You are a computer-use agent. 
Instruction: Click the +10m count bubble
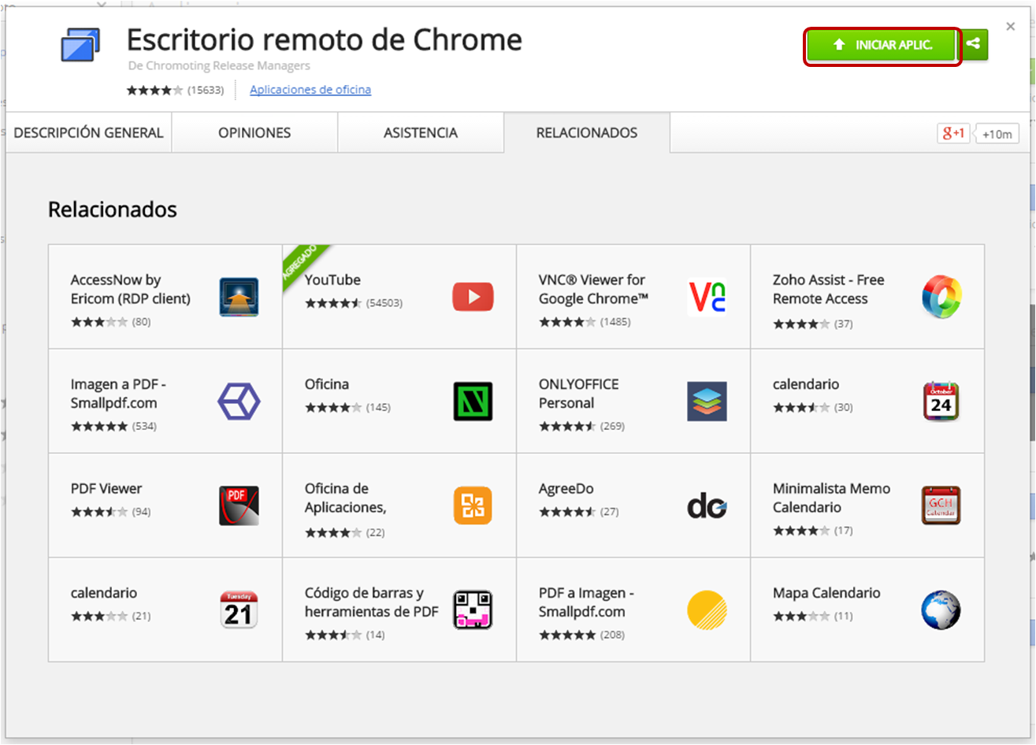(997, 134)
